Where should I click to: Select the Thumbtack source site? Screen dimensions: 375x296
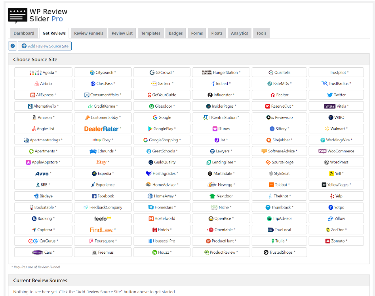tap(279, 207)
